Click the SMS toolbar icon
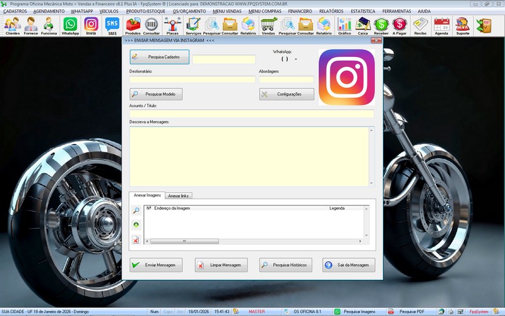Viewport: 505px width, 316px height. click(112, 25)
